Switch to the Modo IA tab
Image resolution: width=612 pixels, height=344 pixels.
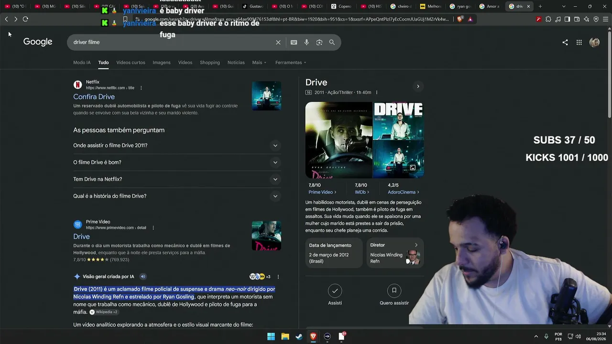82,63
